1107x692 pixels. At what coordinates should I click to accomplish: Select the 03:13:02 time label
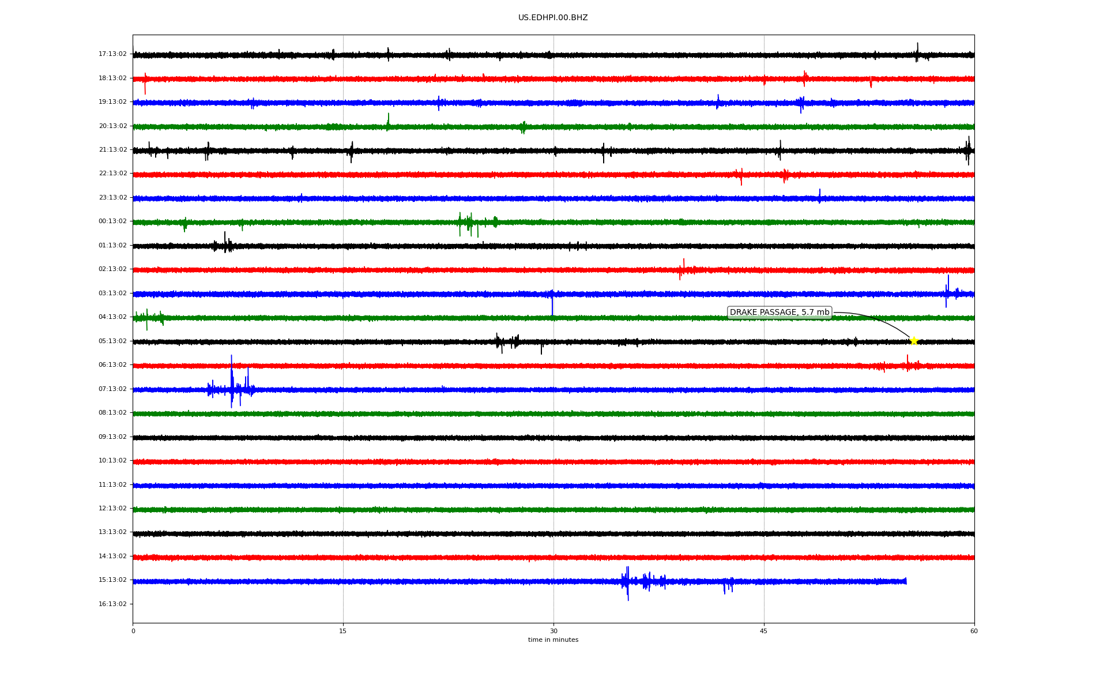(x=112, y=294)
